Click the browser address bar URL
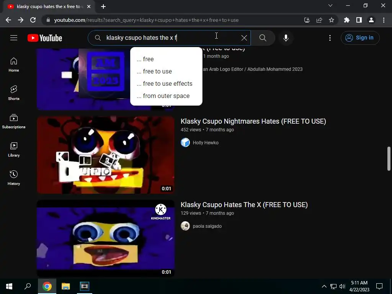Screen dimensions: 392x294 tap(146, 20)
